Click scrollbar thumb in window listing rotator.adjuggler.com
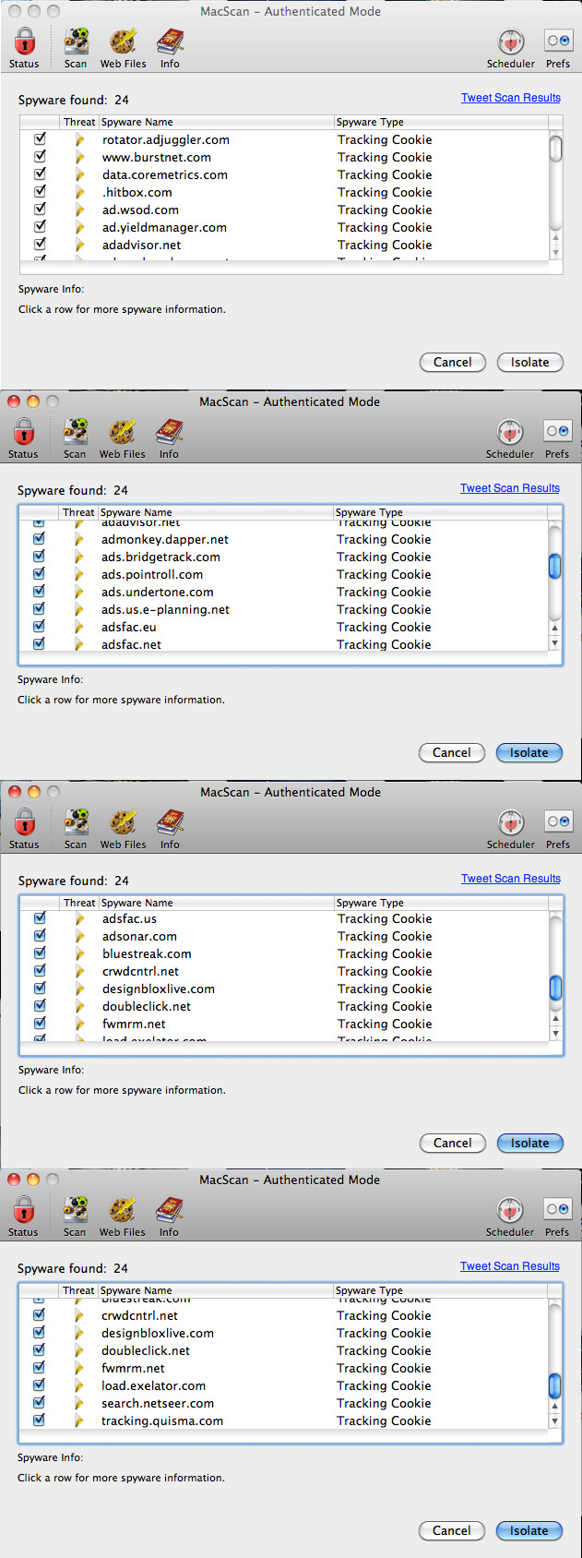 pos(556,149)
